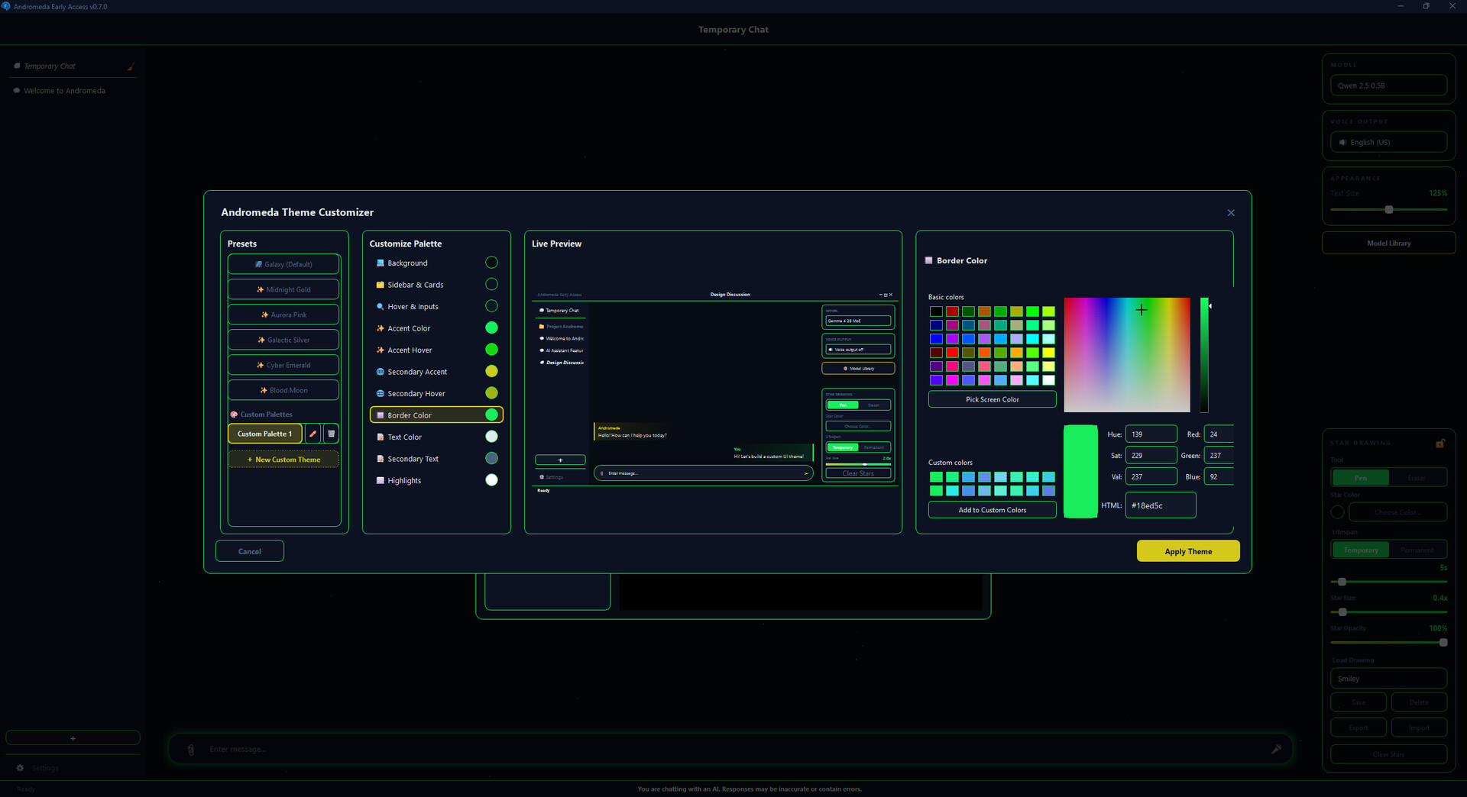Screen dimensions: 1467x797
Task: Open the Model Library button
Action: click(1388, 244)
